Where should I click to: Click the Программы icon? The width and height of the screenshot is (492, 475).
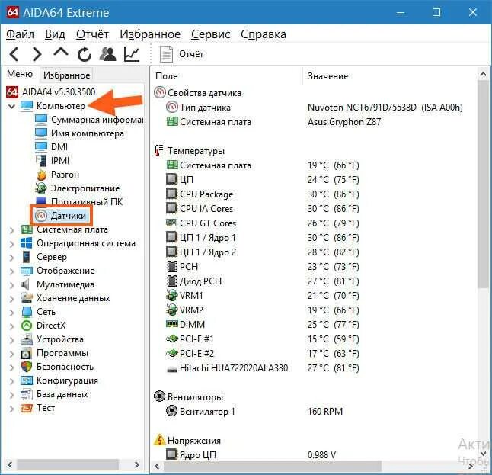(x=26, y=354)
